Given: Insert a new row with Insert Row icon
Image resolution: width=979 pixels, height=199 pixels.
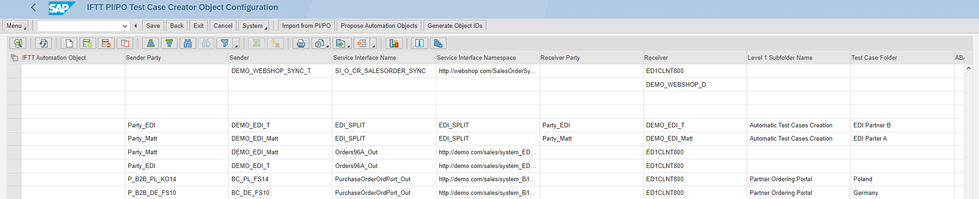Looking at the screenshot, I should pyautogui.click(x=87, y=43).
